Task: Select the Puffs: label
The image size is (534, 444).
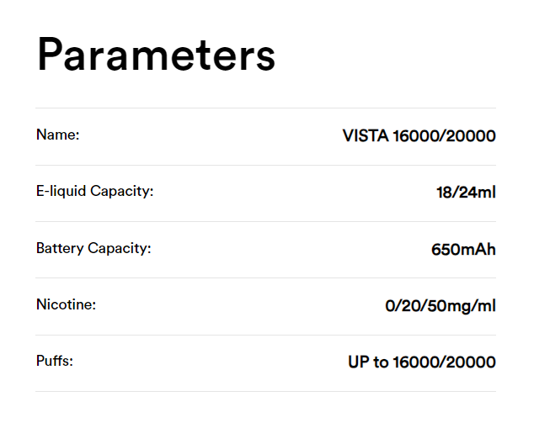Action: click(x=55, y=361)
